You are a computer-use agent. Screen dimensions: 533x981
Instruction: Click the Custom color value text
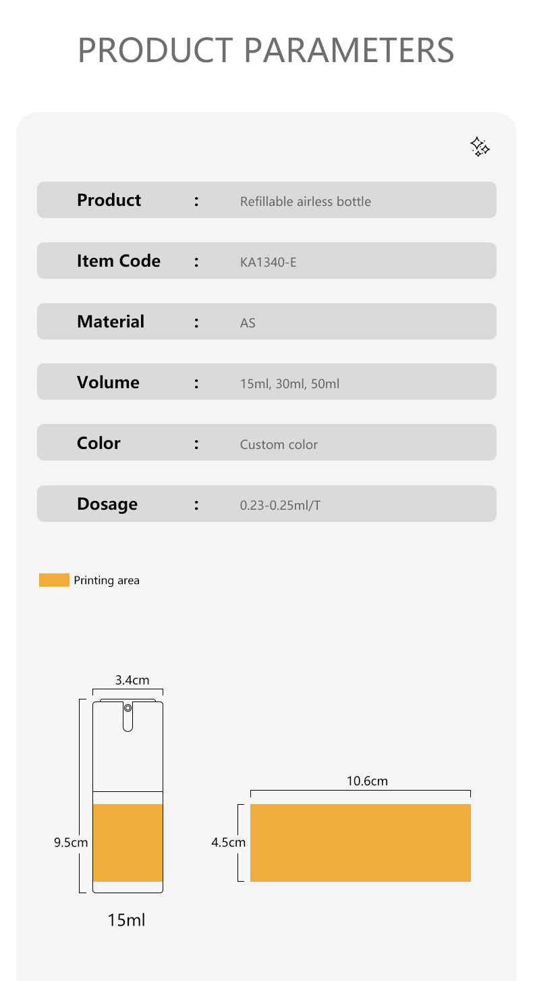pos(279,444)
